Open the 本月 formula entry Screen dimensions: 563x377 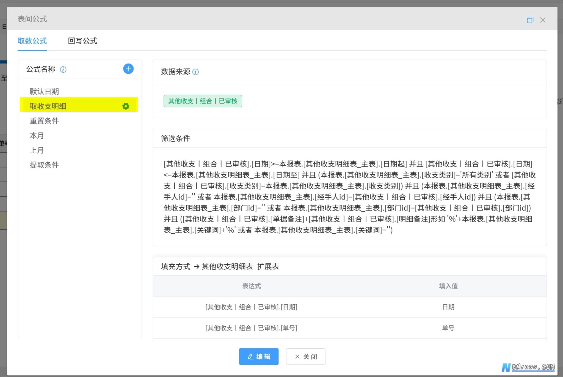[x=37, y=135]
